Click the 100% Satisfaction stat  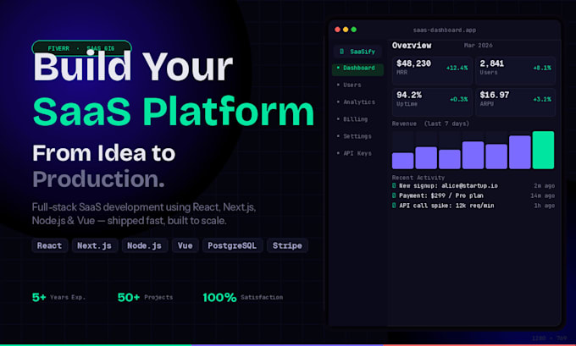pos(243,297)
